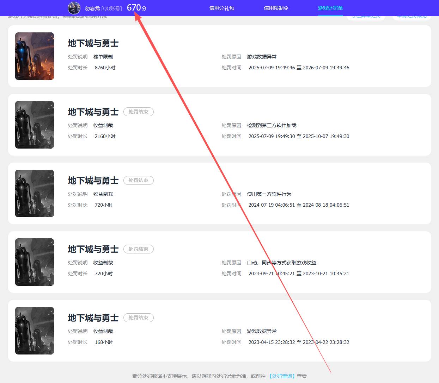The height and width of the screenshot is (383, 439).
Task: Click the thumbnail of the 使用第三方软件行为 card
Action: [x=35, y=193]
